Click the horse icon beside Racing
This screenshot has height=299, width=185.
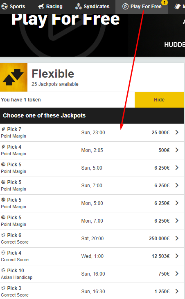pos(41,7)
